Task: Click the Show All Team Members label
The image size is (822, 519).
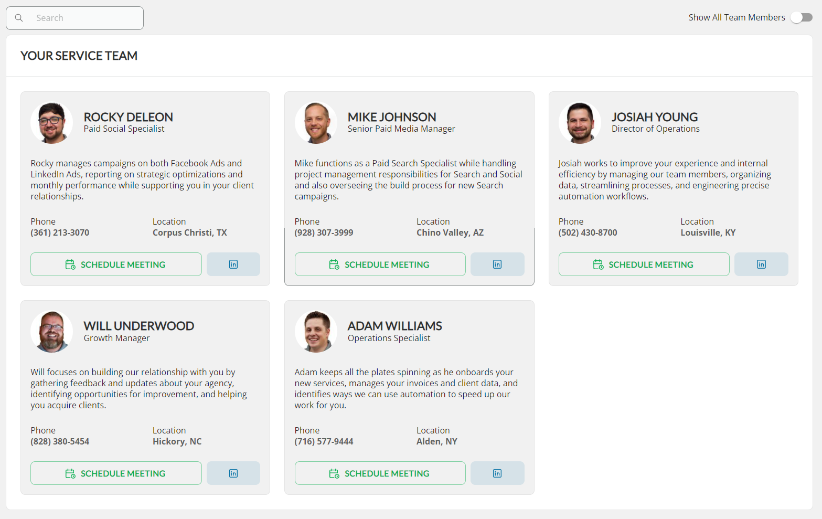Action: 737,17
